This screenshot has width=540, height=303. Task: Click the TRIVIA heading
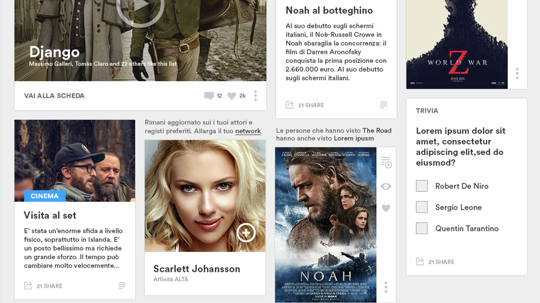[x=427, y=111]
